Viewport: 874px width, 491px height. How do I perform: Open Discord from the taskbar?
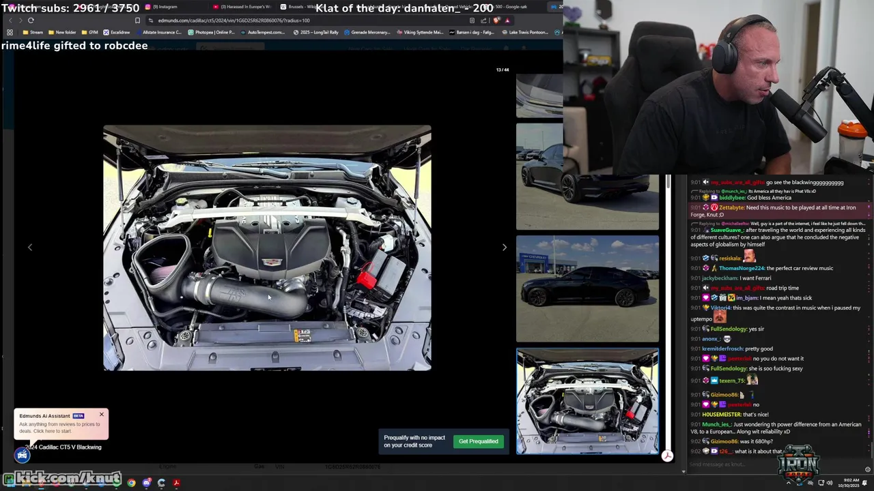pyautogui.click(x=146, y=483)
